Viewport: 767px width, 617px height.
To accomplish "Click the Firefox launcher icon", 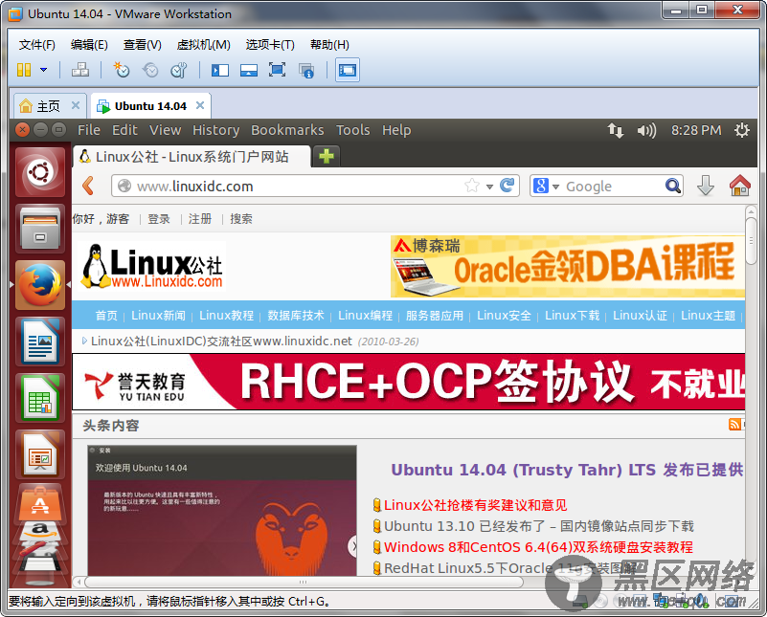I will click(40, 285).
